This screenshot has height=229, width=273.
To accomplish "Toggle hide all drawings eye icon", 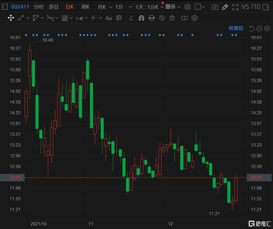I will tap(162, 18).
